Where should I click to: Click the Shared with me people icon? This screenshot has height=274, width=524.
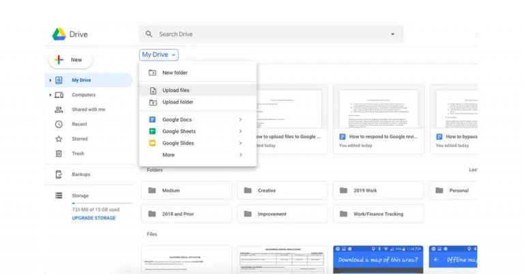click(x=59, y=110)
